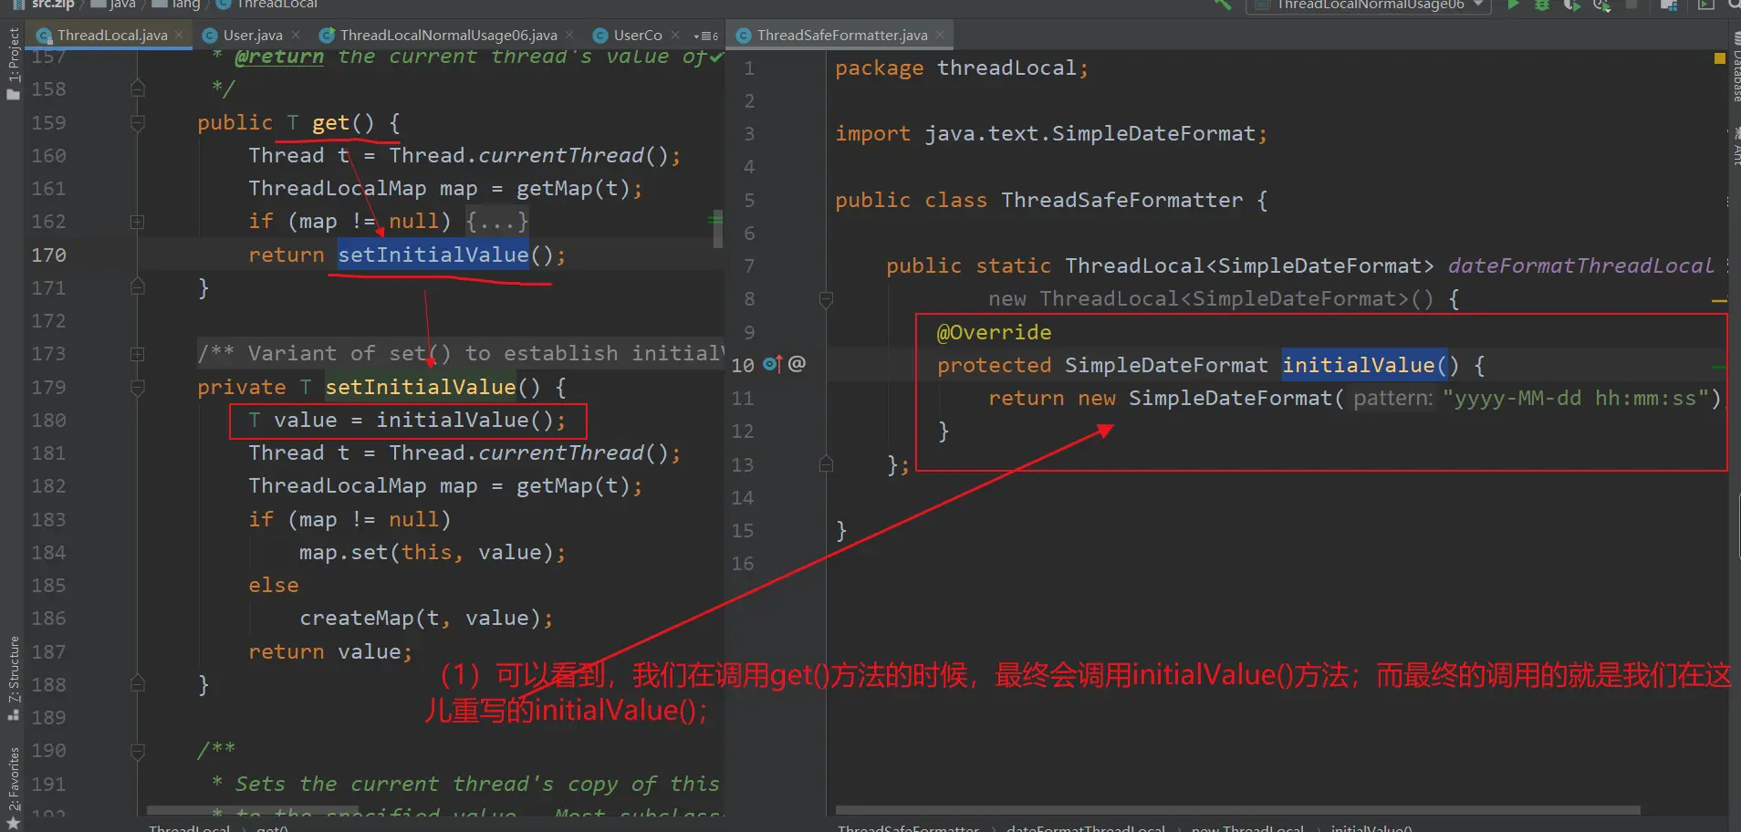
Task: Run ThreadLocalNormalUsage06 with the green play icon
Action: point(1513,5)
